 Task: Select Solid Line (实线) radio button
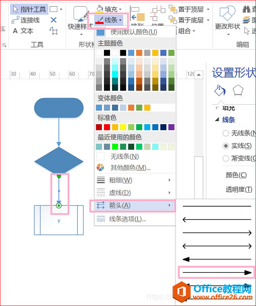pyautogui.click(x=226, y=146)
